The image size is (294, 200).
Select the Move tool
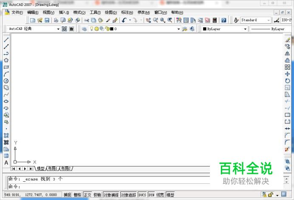pos(287,74)
